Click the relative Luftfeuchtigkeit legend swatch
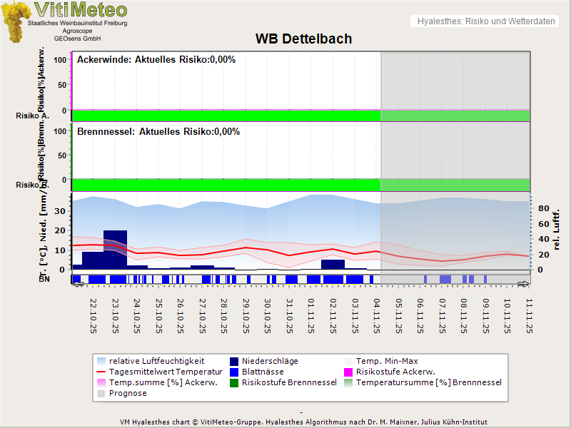The height and width of the screenshot is (428, 571). pyautogui.click(x=101, y=362)
